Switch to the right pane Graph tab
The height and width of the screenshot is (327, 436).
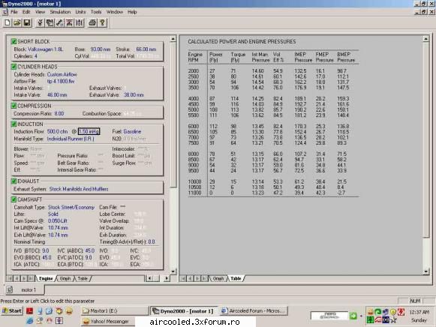[218, 278]
